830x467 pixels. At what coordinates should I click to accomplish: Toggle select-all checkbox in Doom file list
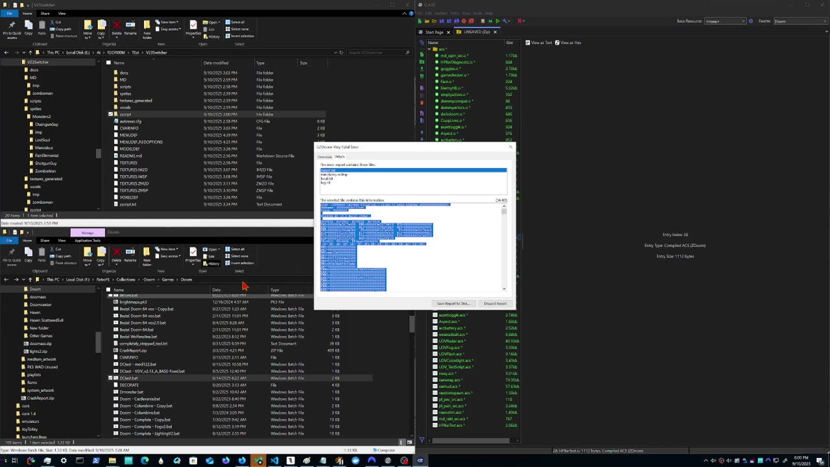pos(108,290)
